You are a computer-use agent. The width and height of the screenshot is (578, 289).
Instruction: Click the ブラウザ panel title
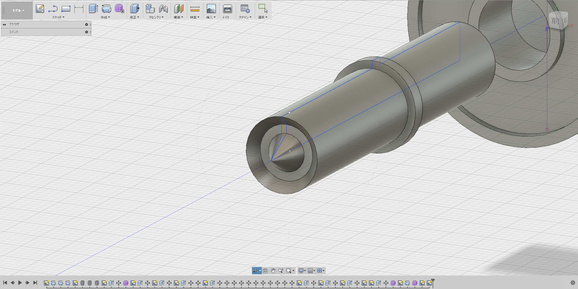(14, 24)
